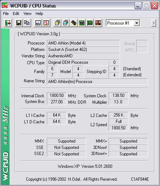Screen dimensions: 160x186
Task: Click the cyan stacked windows icon
Action: coord(65,23)
